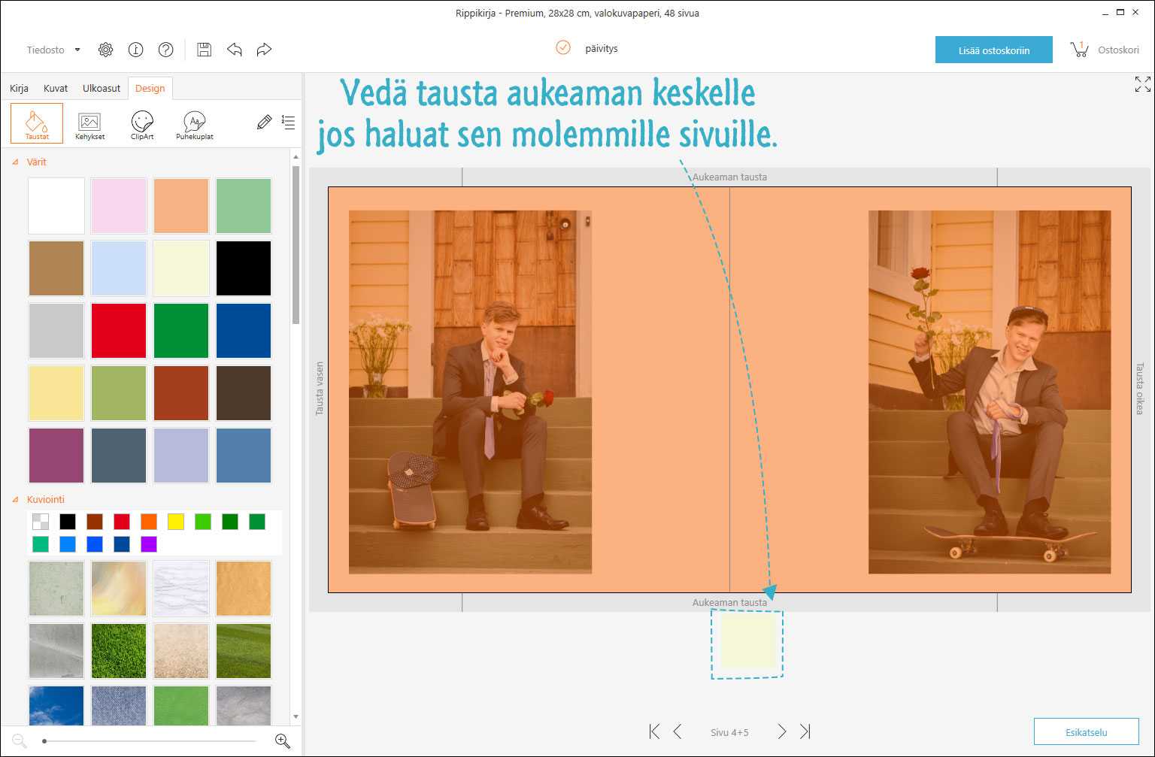This screenshot has width=1155, height=757.
Task: Select the right page photo with skateboard
Action: tap(990, 392)
